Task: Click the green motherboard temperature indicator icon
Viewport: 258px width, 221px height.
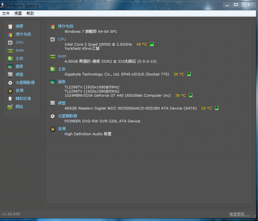Action: (189, 74)
